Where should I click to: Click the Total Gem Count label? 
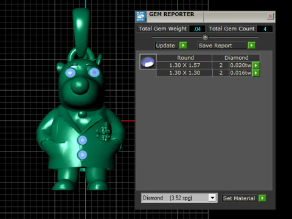click(x=232, y=29)
